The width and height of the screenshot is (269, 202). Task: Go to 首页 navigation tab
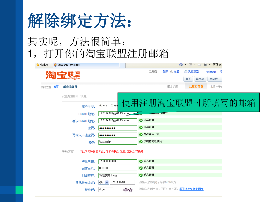click(x=188, y=79)
